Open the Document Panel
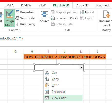The width and height of the screenshot is (112, 103). (x=106, y=18)
